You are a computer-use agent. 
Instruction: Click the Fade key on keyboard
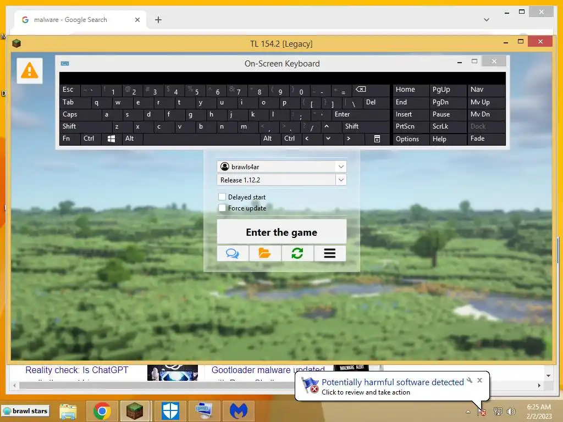coord(486,138)
